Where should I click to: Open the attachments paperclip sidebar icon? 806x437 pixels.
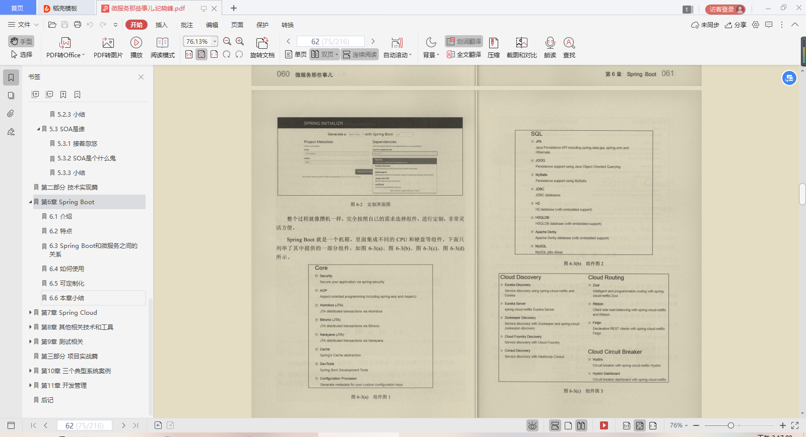tap(11, 114)
